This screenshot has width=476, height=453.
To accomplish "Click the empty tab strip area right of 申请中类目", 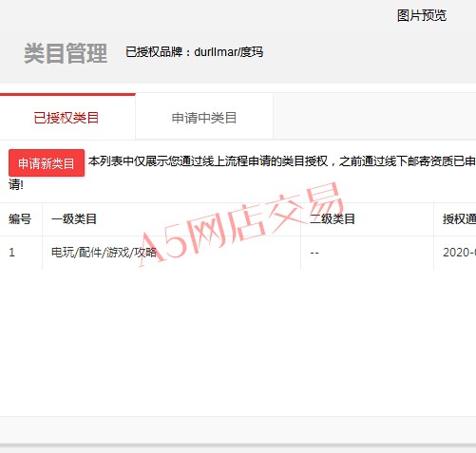I will [x=374, y=117].
